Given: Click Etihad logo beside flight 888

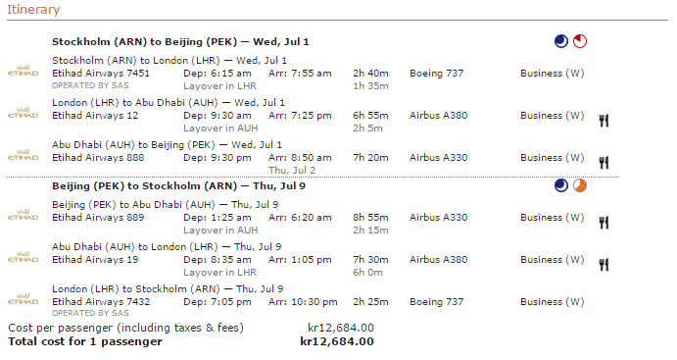Looking at the screenshot, I should 23,155.
